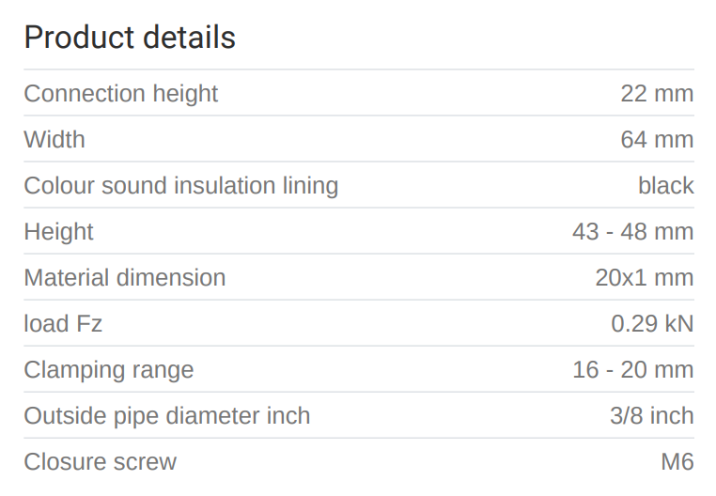
Task: Click the Material dimension label
Action: (124, 278)
